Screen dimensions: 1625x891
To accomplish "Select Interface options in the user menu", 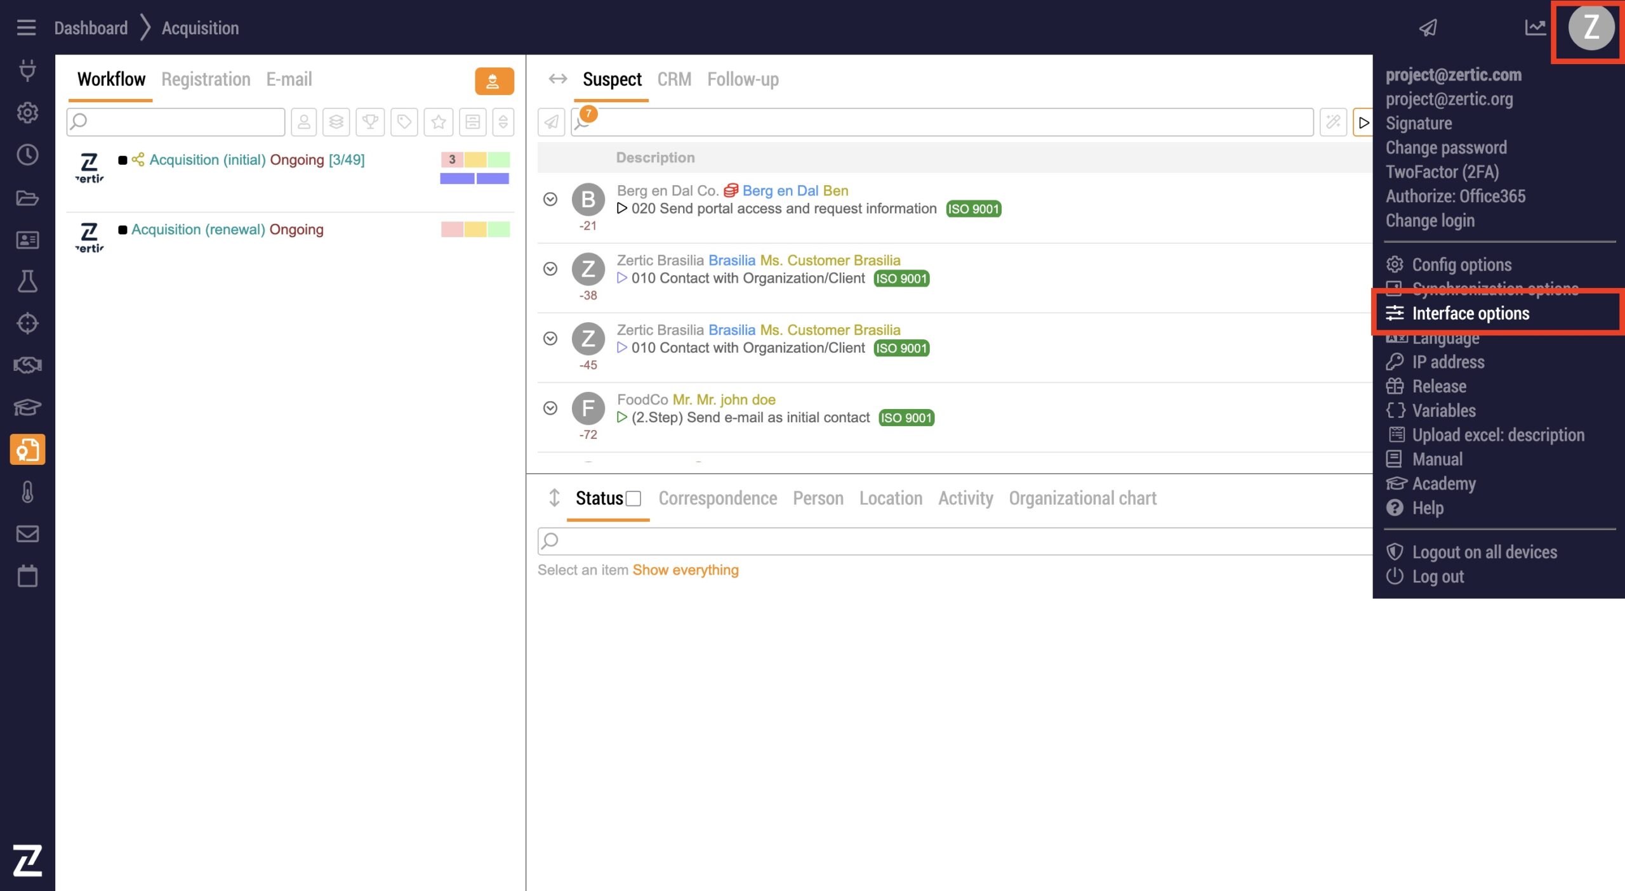I will (x=1470, y=313).
